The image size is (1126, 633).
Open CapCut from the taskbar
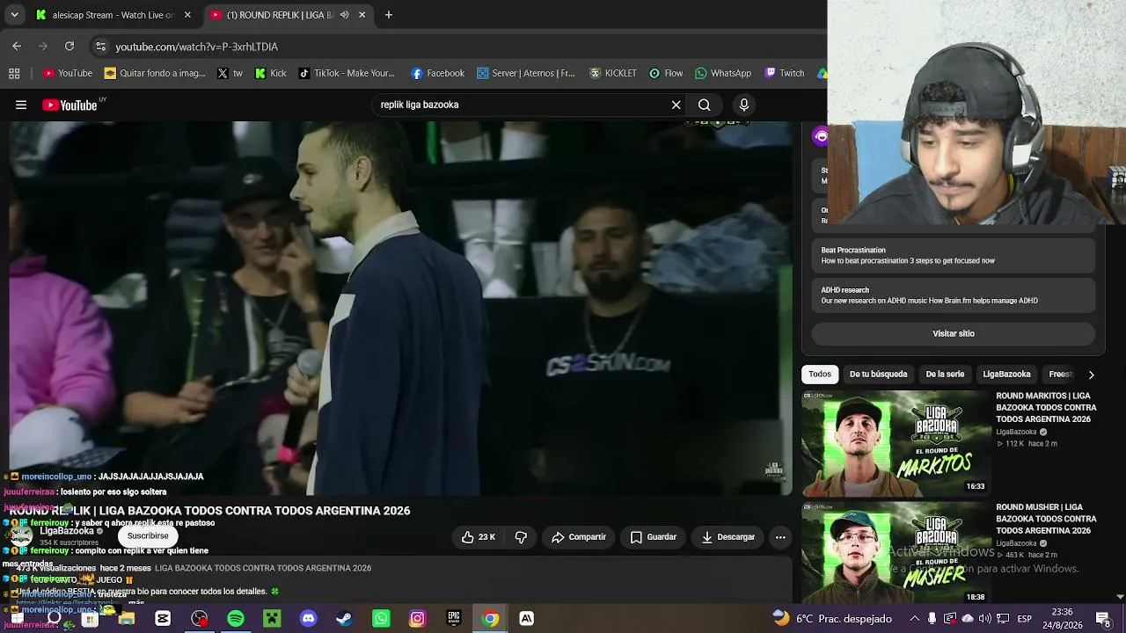(x=163, y=619)
